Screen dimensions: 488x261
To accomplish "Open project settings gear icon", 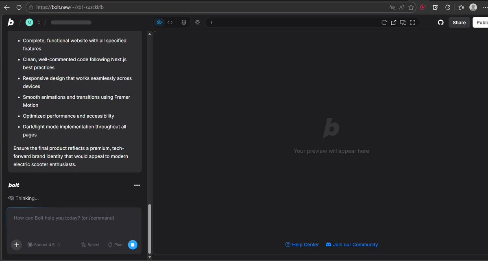I will pos(198,22).
